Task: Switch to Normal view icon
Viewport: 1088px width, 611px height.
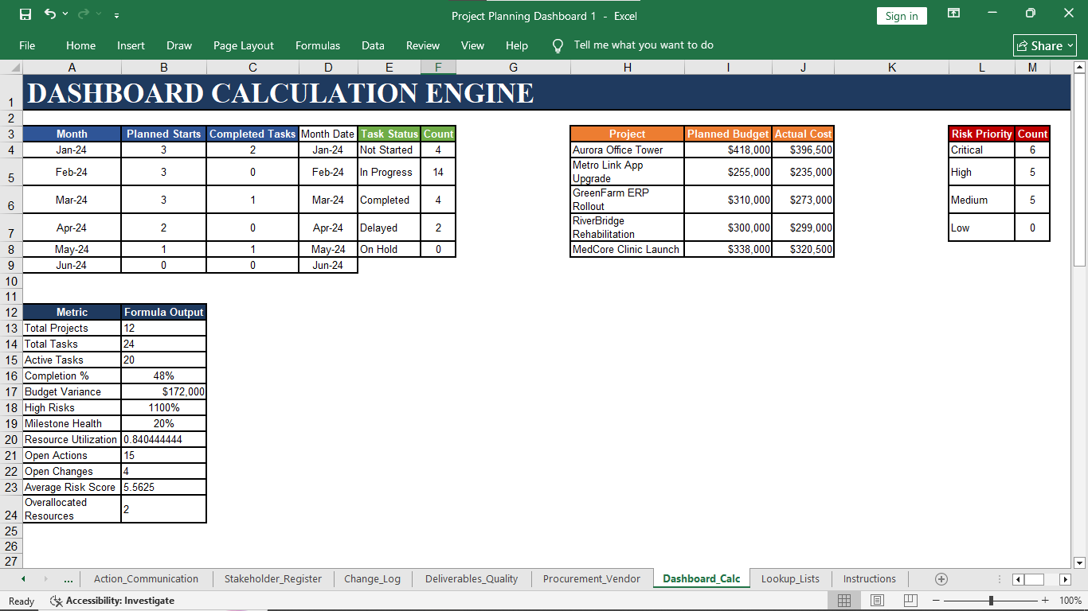Action: pos(844,601)
